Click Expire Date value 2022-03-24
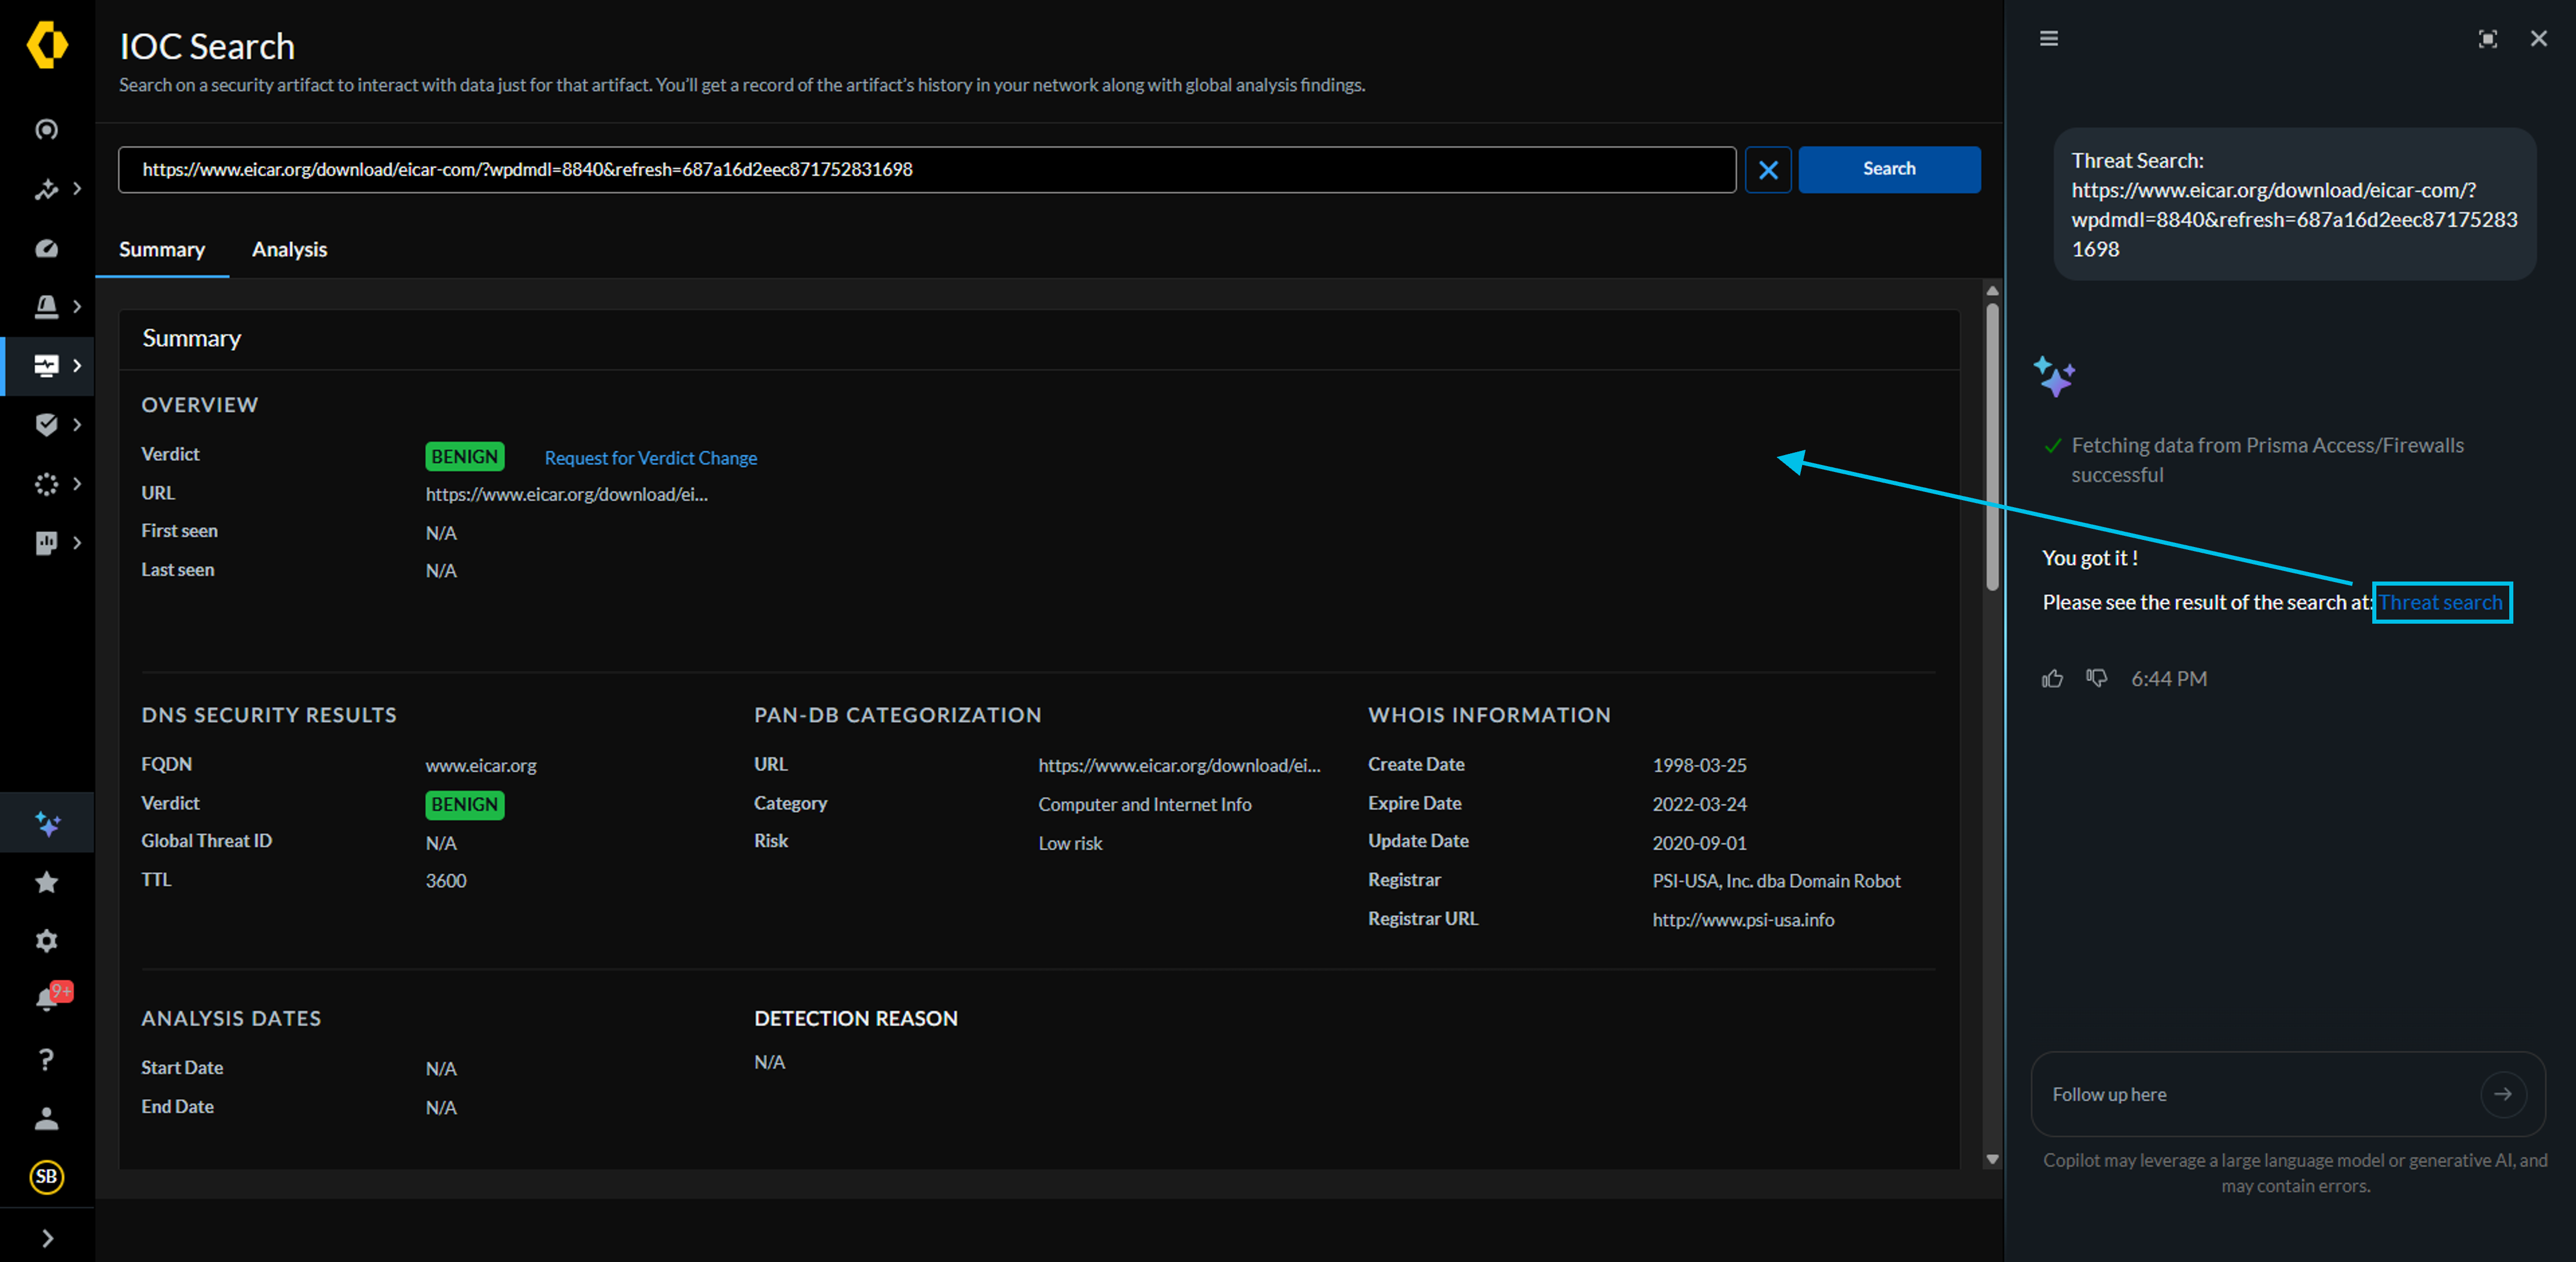Viewport: 2576px width, 1262px height. click(1699, 805)
